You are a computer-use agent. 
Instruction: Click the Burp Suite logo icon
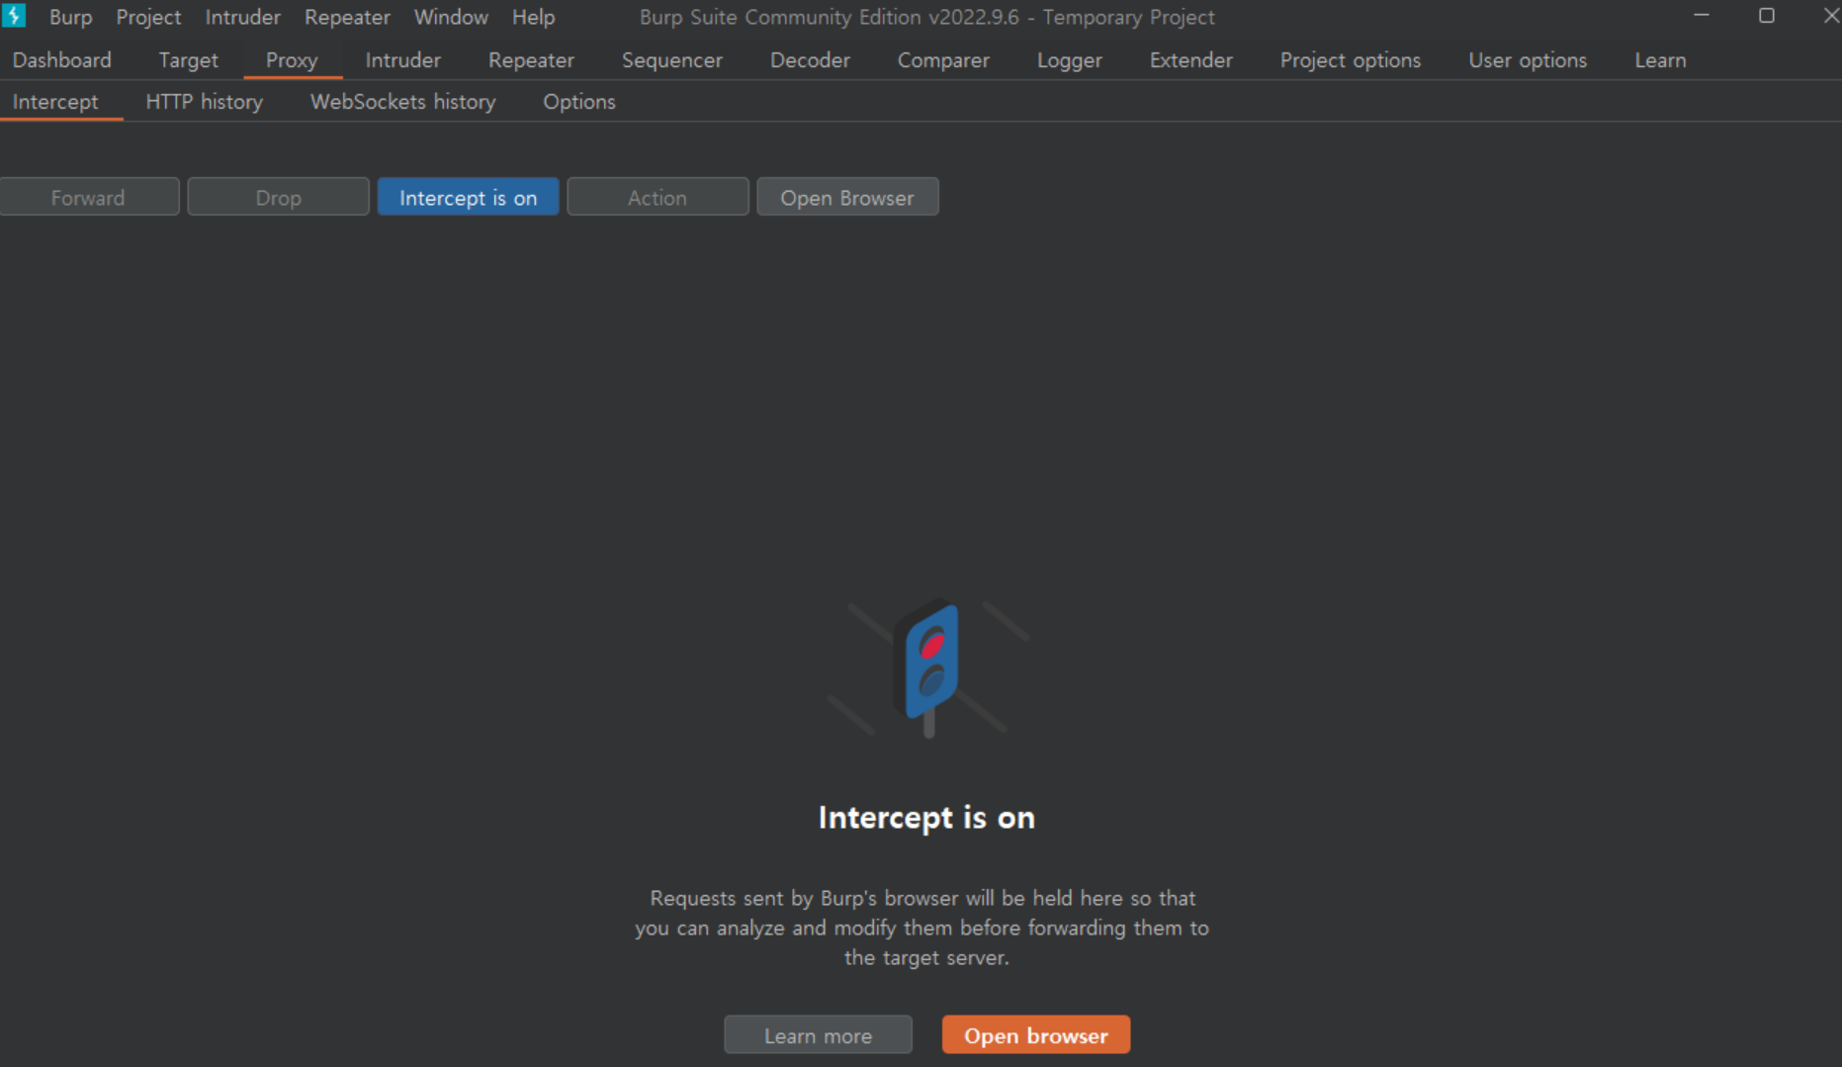pyautogui.click(x=14, y=16)
